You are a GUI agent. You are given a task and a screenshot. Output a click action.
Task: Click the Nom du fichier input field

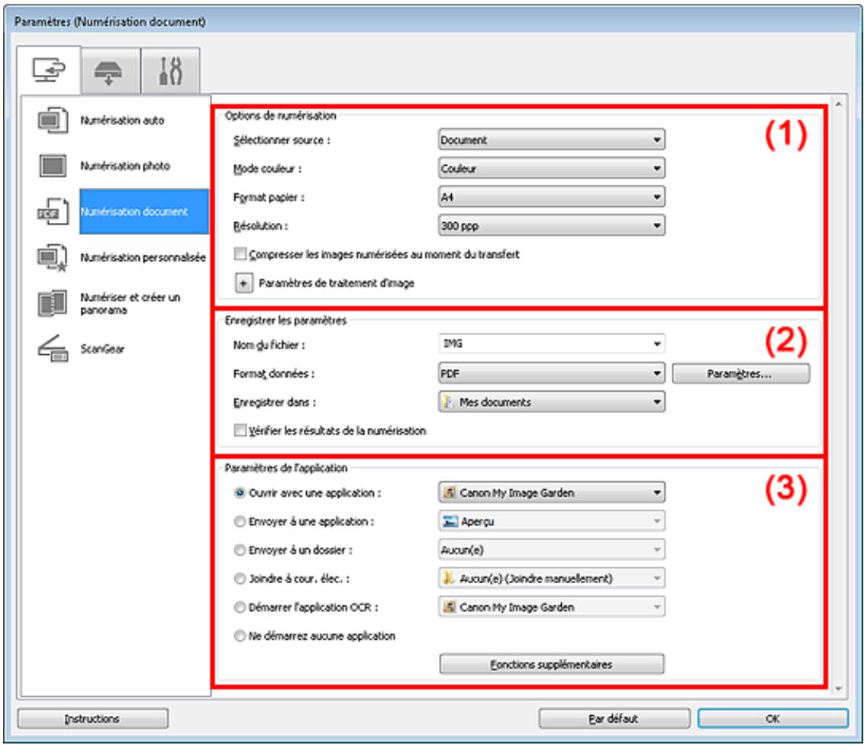pyautogui.click(x=542, y=345)
